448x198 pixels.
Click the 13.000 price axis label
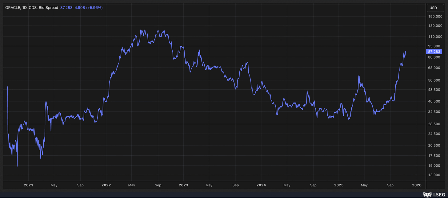click(435, 175)
